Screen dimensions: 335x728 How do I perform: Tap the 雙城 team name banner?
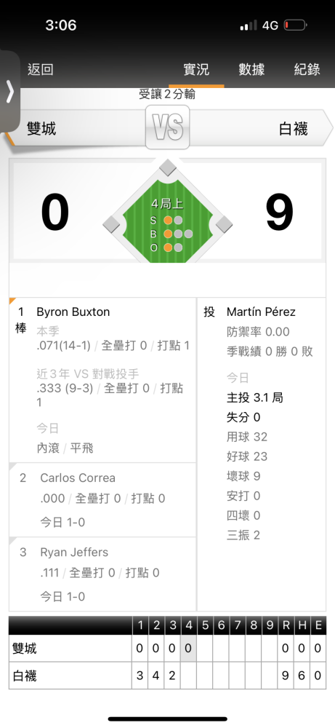pyautogui.click(x=76, y=127)
